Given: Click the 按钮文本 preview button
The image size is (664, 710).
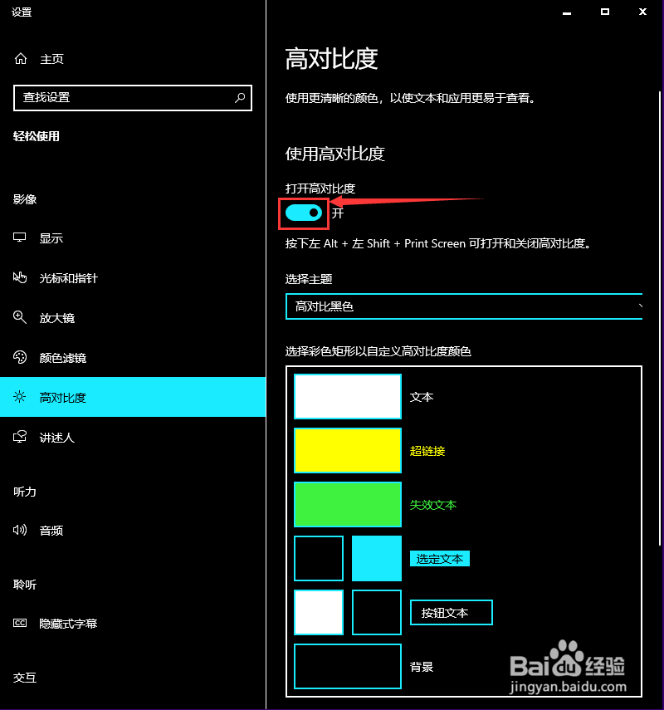Looking at the screenshot, I should click(x=452, y=613).
